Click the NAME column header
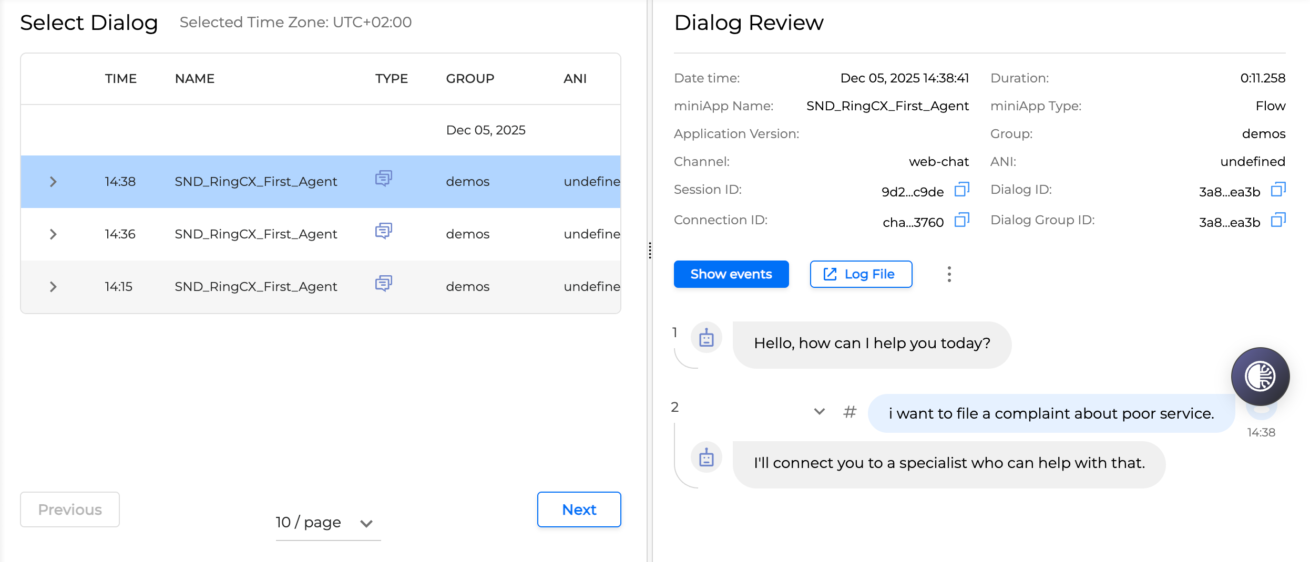The height and width of the screenshot is (562, 1310). pos(194,78)
